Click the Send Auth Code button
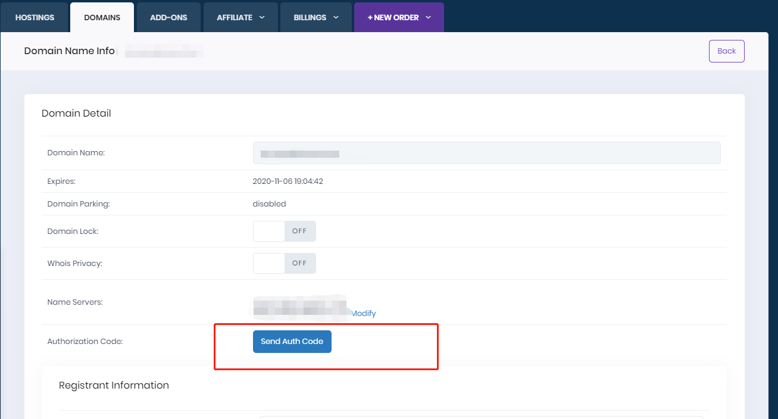 tap(292, 342)
